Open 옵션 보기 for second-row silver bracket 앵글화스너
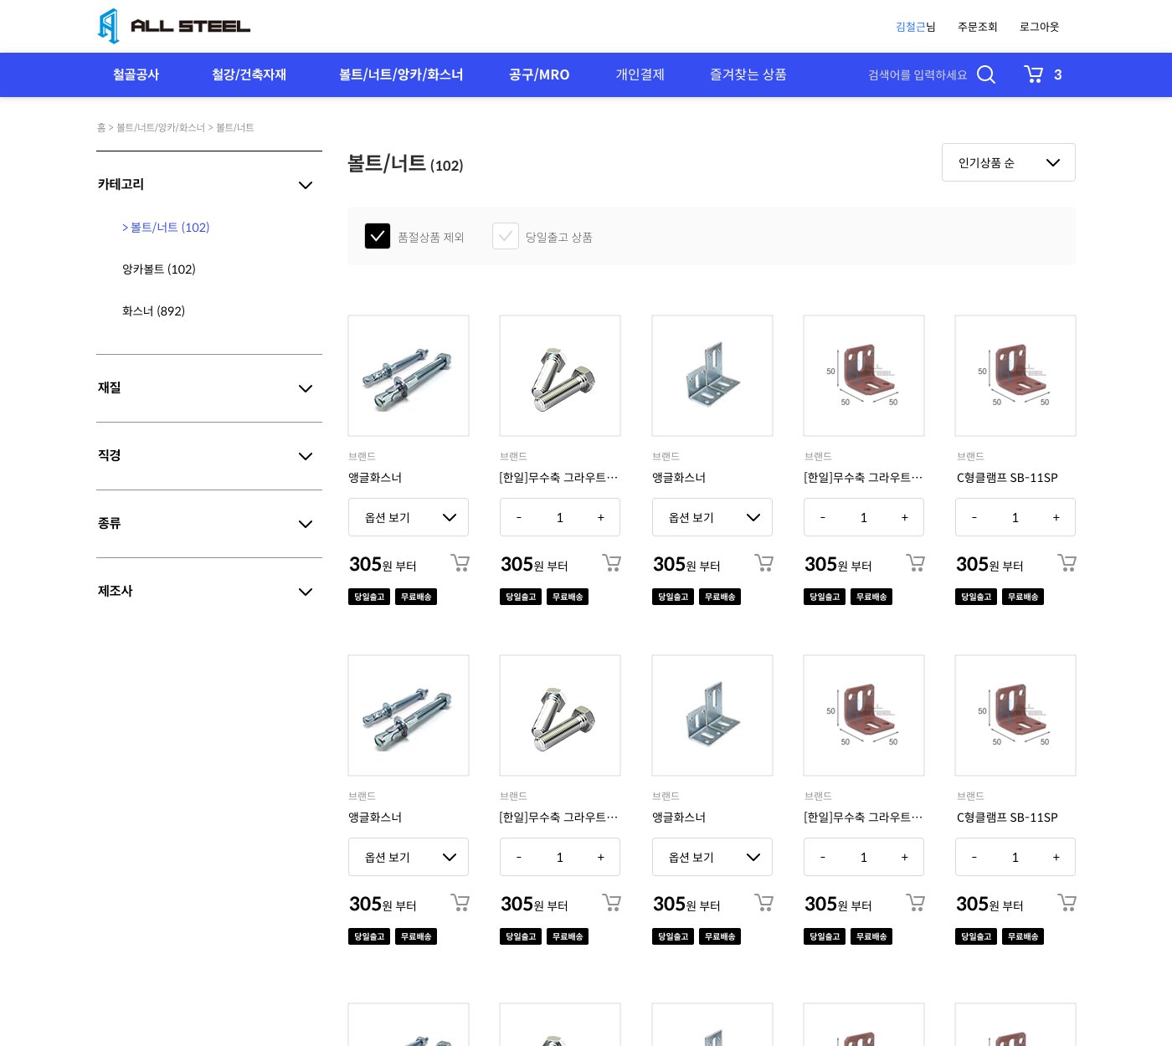The height and width of the screenshot is (1046, 1172). (712, 857)
